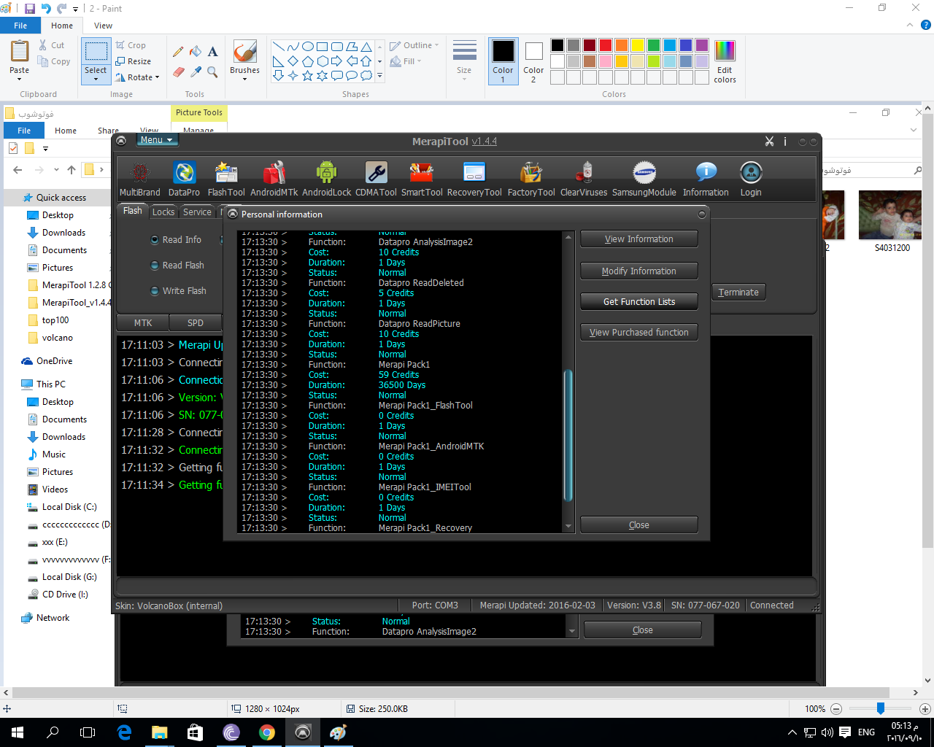Select the Color picker eyedropper tool
The width and height of the screenshot is (934, 747).
pyautogui.click(x=196, y=71)
